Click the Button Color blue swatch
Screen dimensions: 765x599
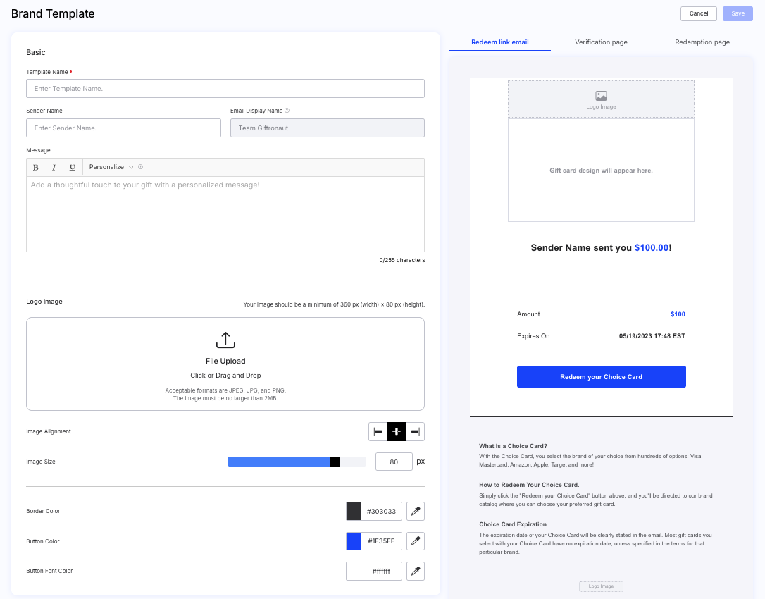354,541
